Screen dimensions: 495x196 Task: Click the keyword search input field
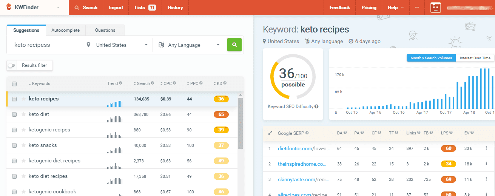click(x=44, y=45)
